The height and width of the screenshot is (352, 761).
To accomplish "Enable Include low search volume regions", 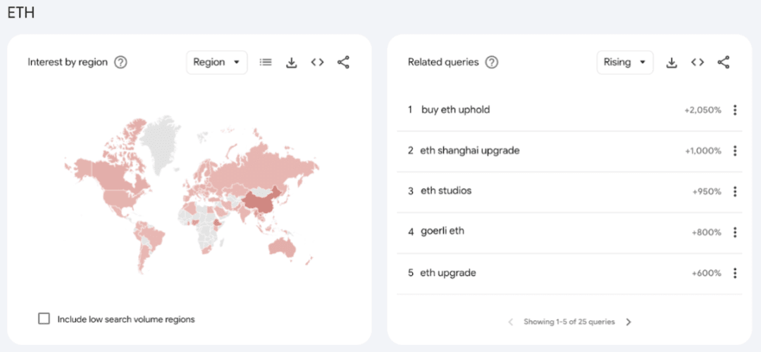I will coord(44,319).
